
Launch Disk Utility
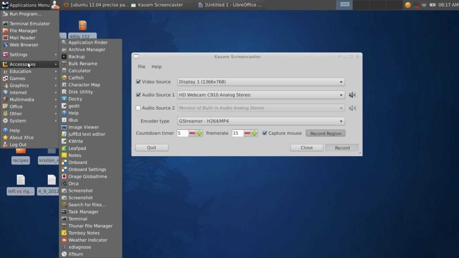point(90,92)
